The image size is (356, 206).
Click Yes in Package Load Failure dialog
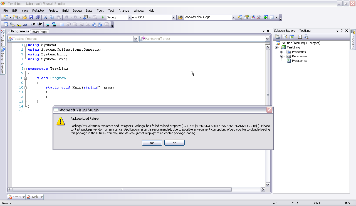(152, 143)
